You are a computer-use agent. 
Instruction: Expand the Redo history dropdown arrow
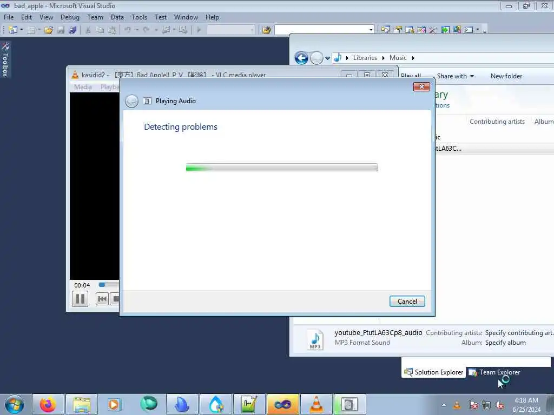click(x=155, y=30)
